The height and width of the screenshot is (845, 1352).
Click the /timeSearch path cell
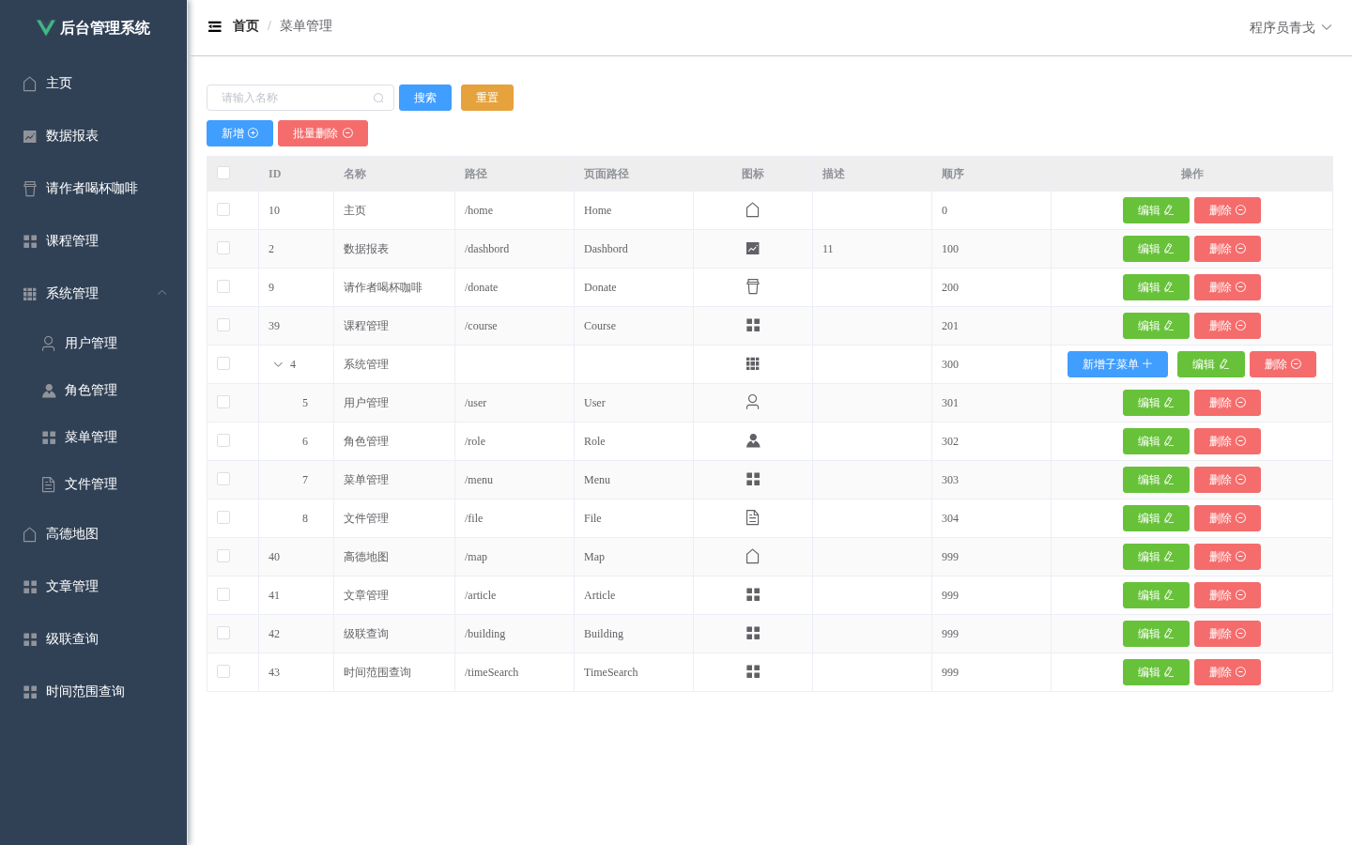tap(515, 672)
